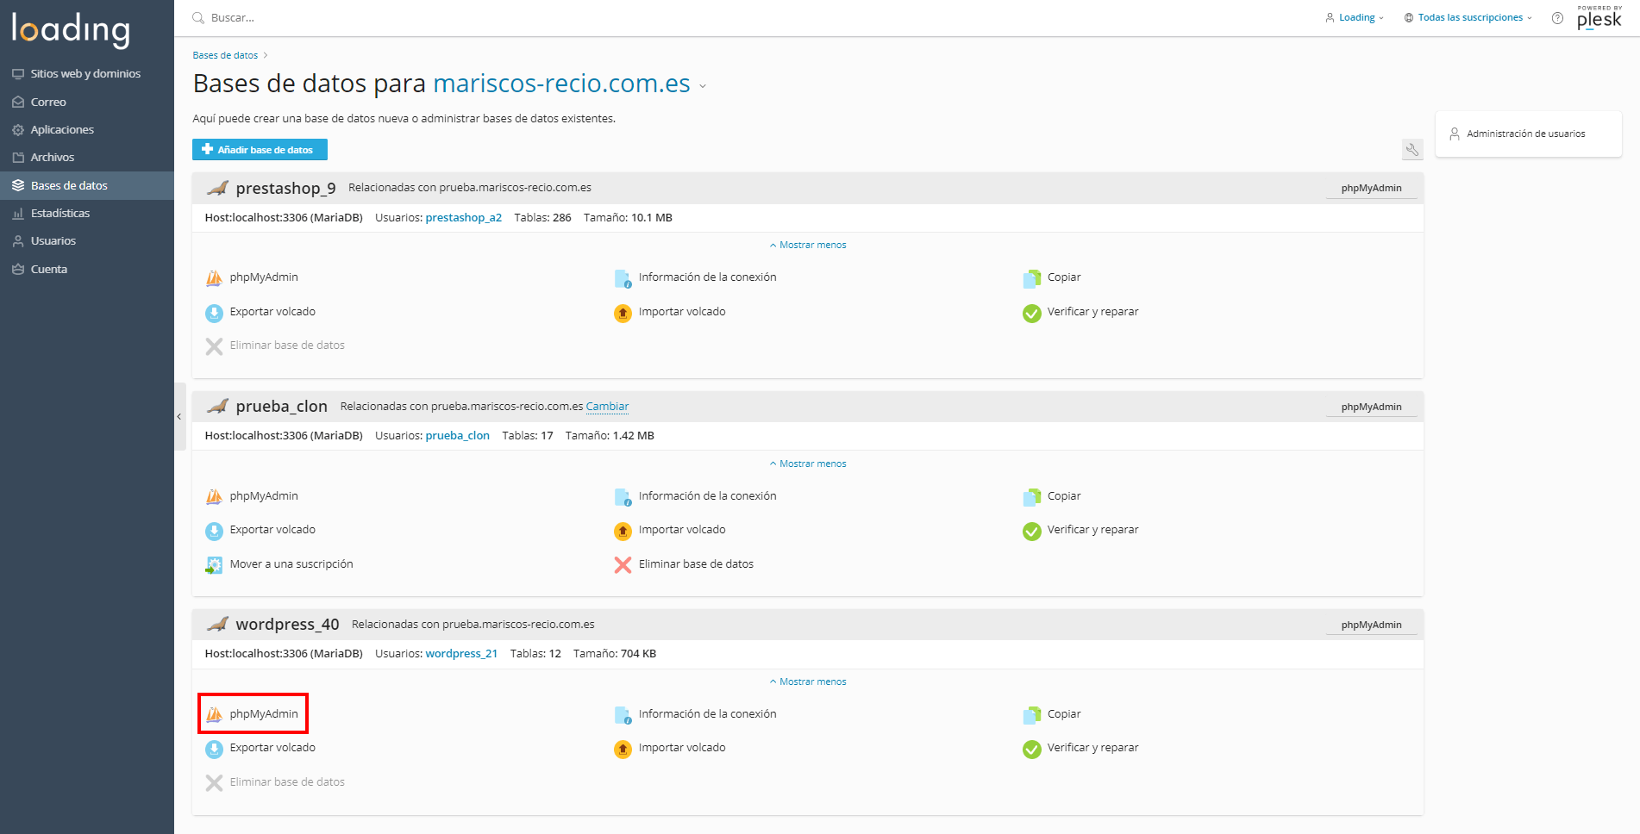Click the Información de la conexión icon for prueba_clon

click(x=623, y=497)
